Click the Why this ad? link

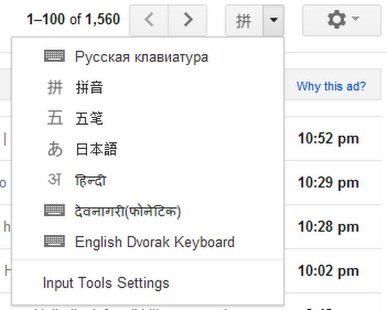[x=331, y=86]
